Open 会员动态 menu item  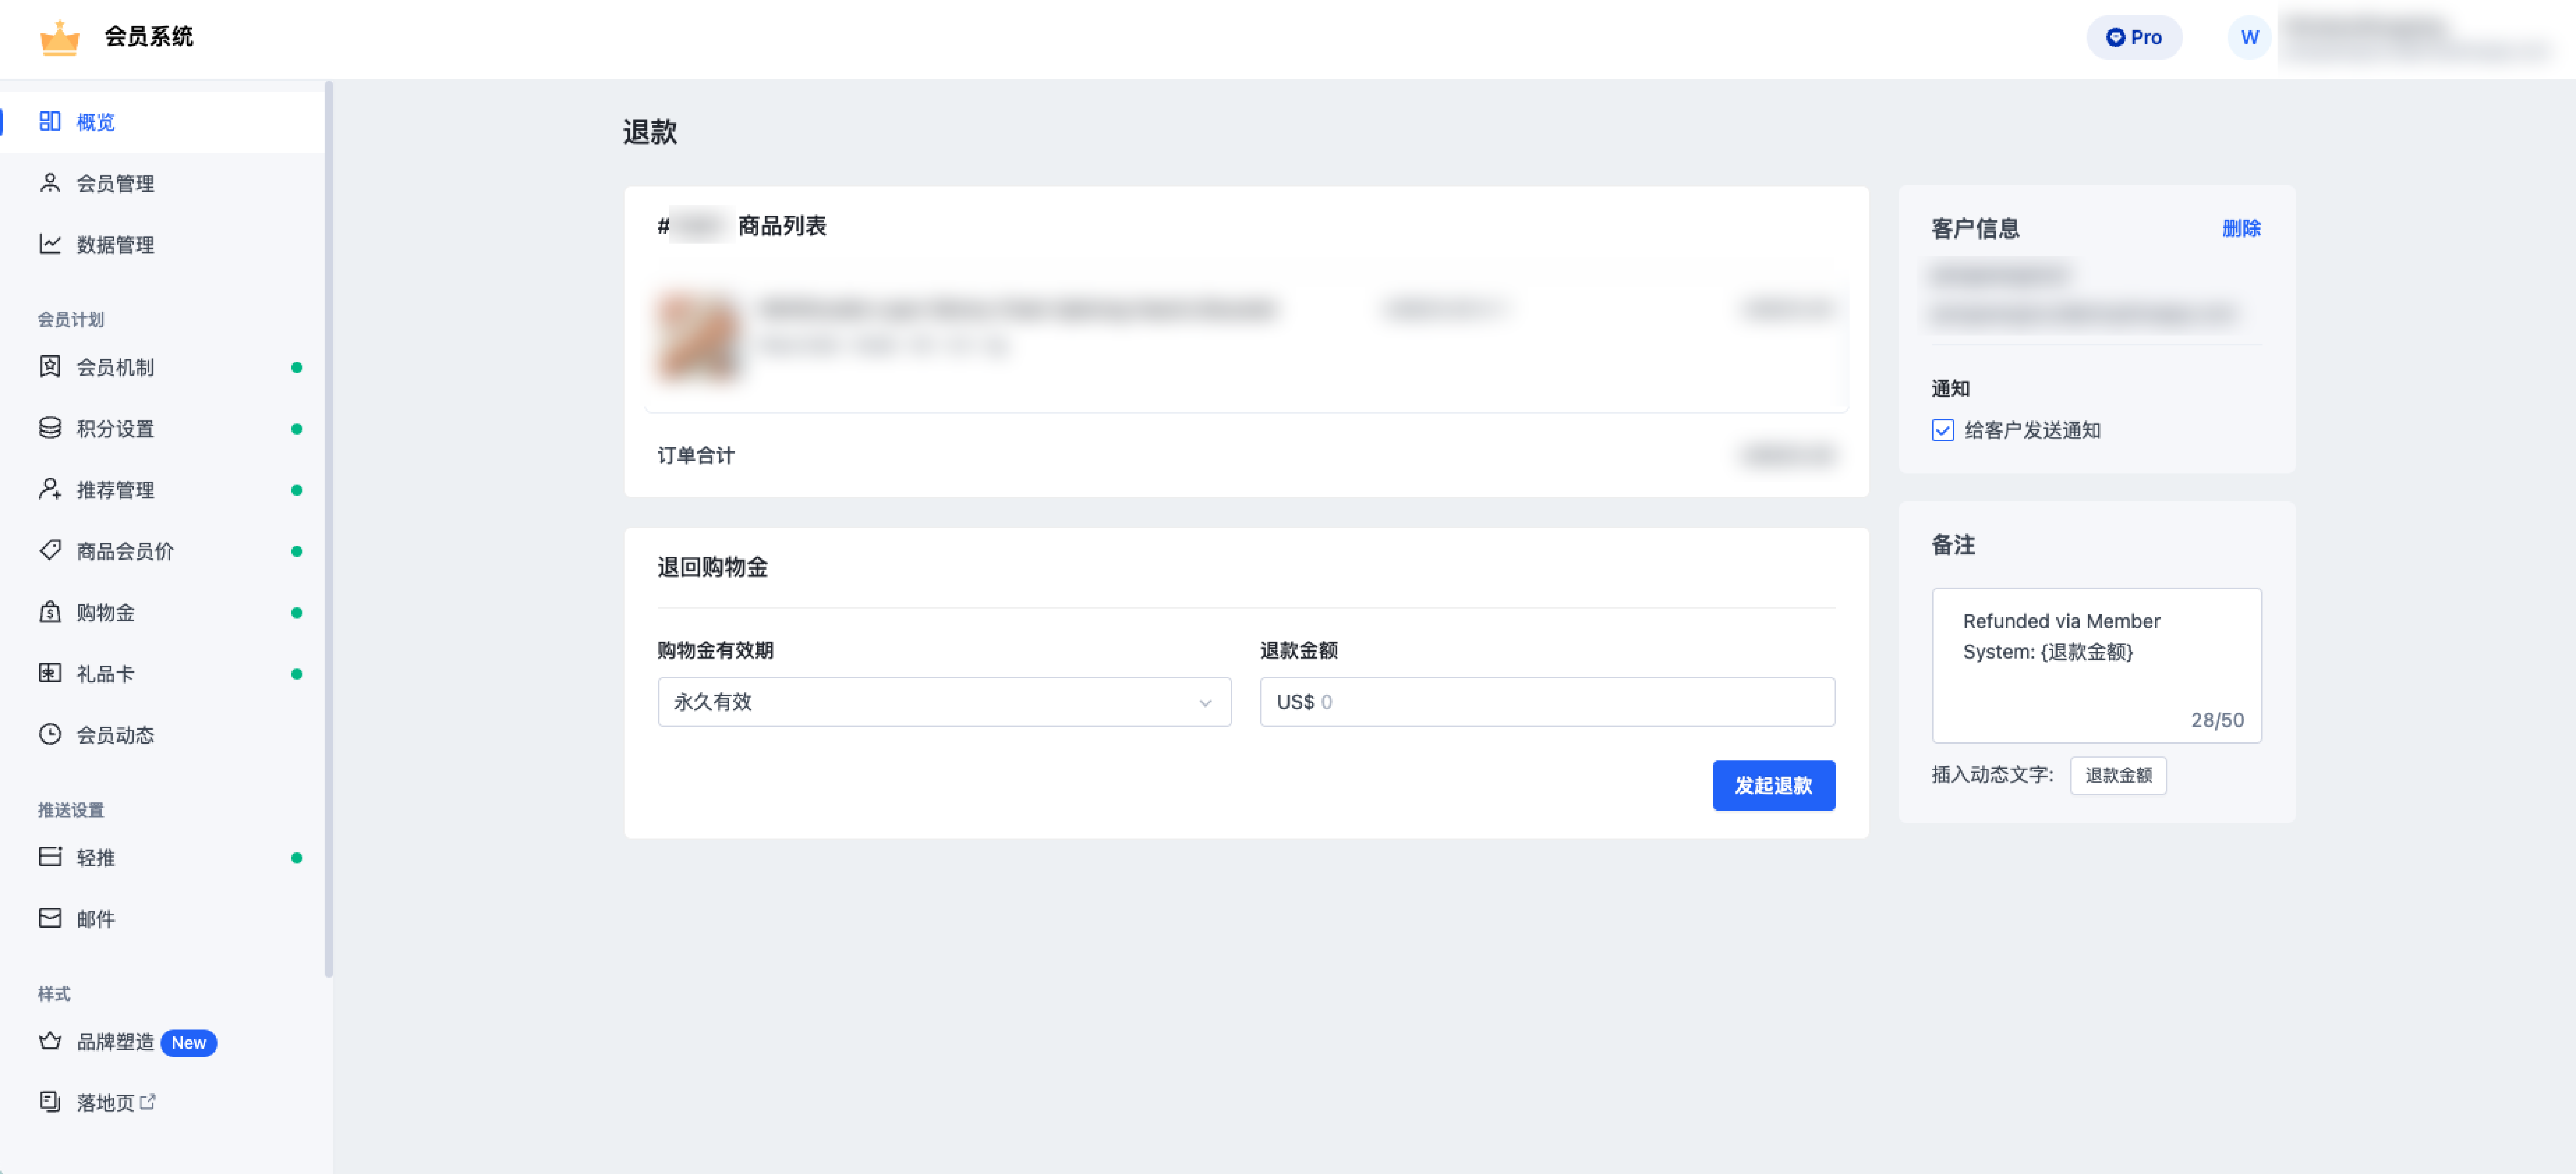point(162,735)
